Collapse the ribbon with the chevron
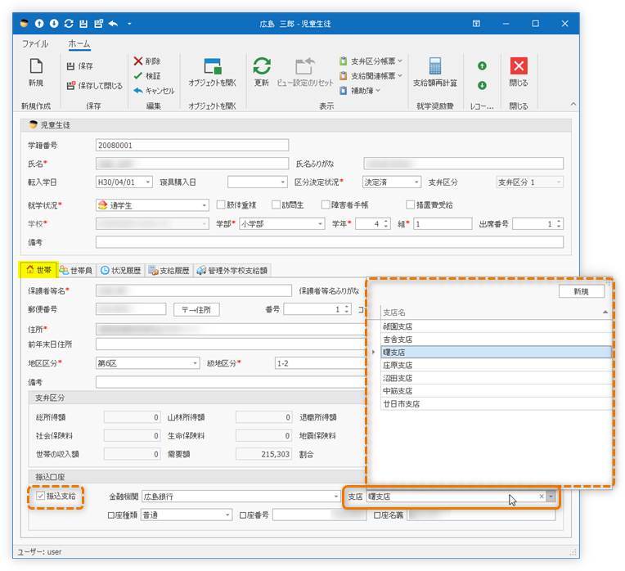 point(573,104)
